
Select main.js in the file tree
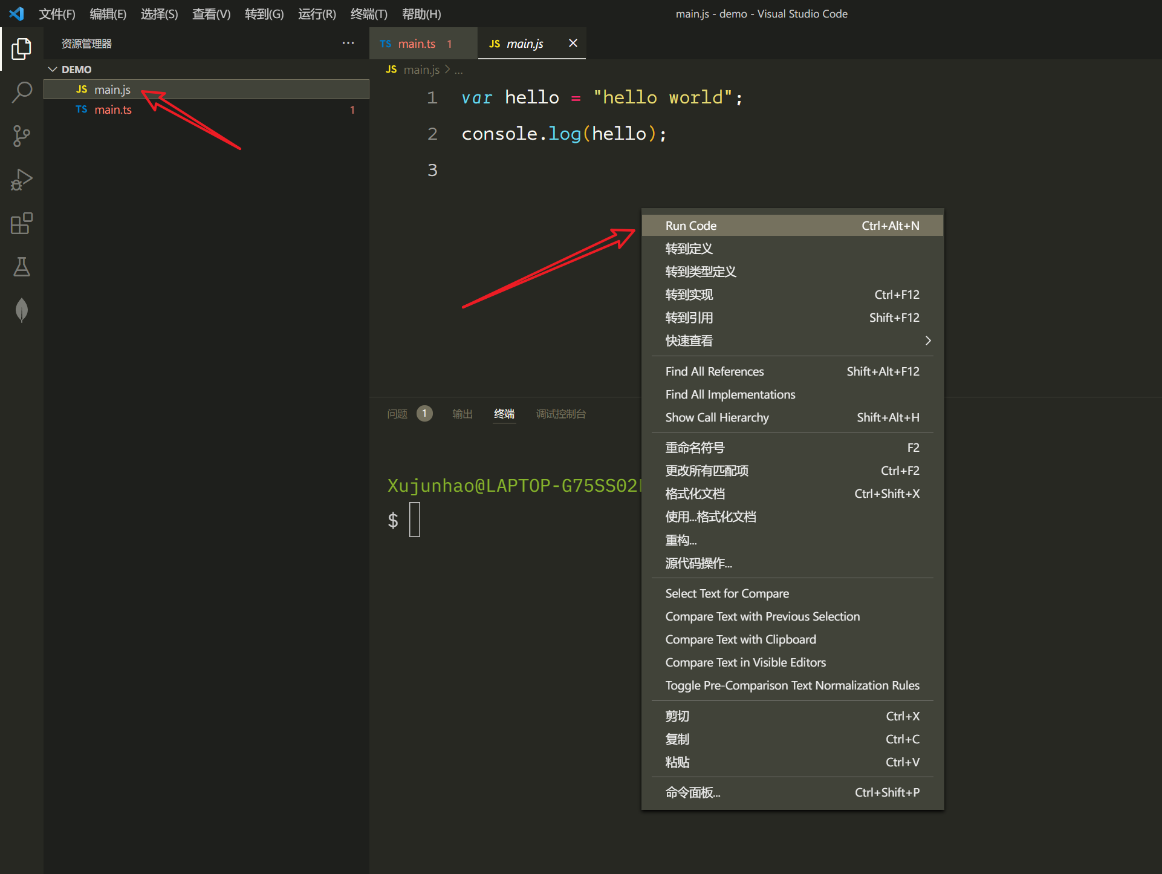click(x=206, y=90)
